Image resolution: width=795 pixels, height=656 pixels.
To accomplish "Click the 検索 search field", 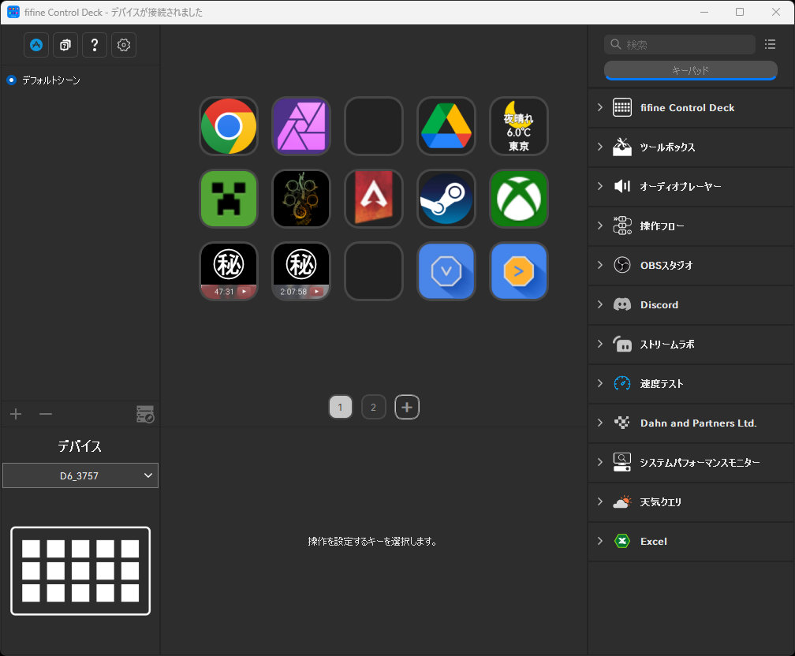I will pos(686,45).
